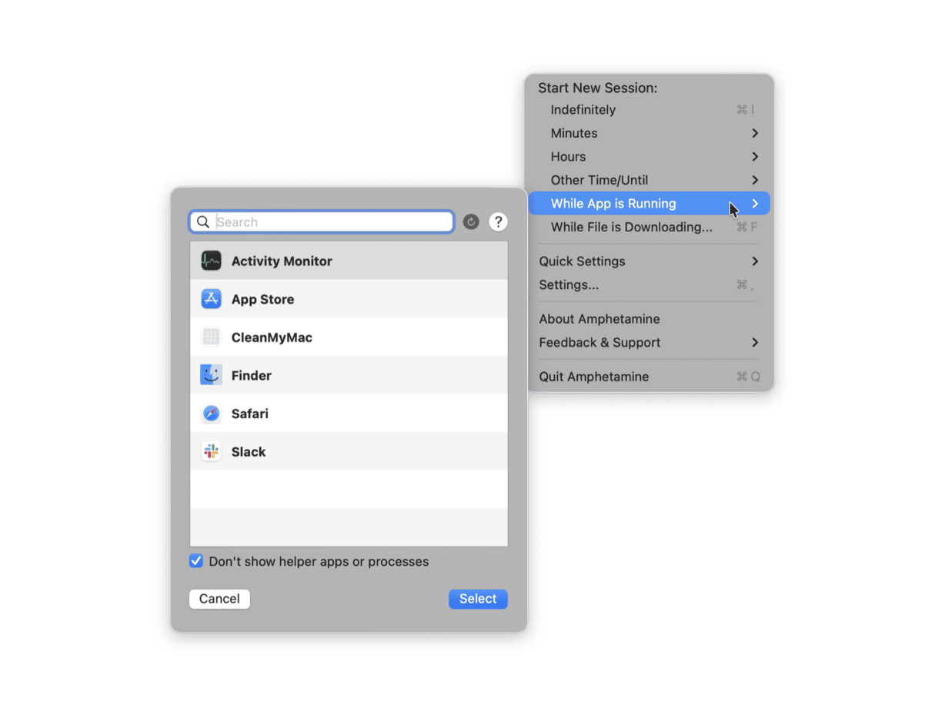The image size is (935, 711).
Task: Select the Finder row text
Action: (252, 376)
